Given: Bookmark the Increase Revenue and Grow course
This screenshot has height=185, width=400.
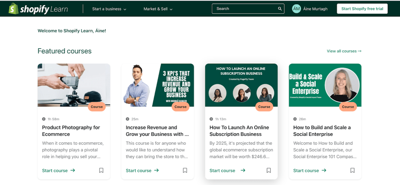Looking at the screenshot, I should pos(185,170).
